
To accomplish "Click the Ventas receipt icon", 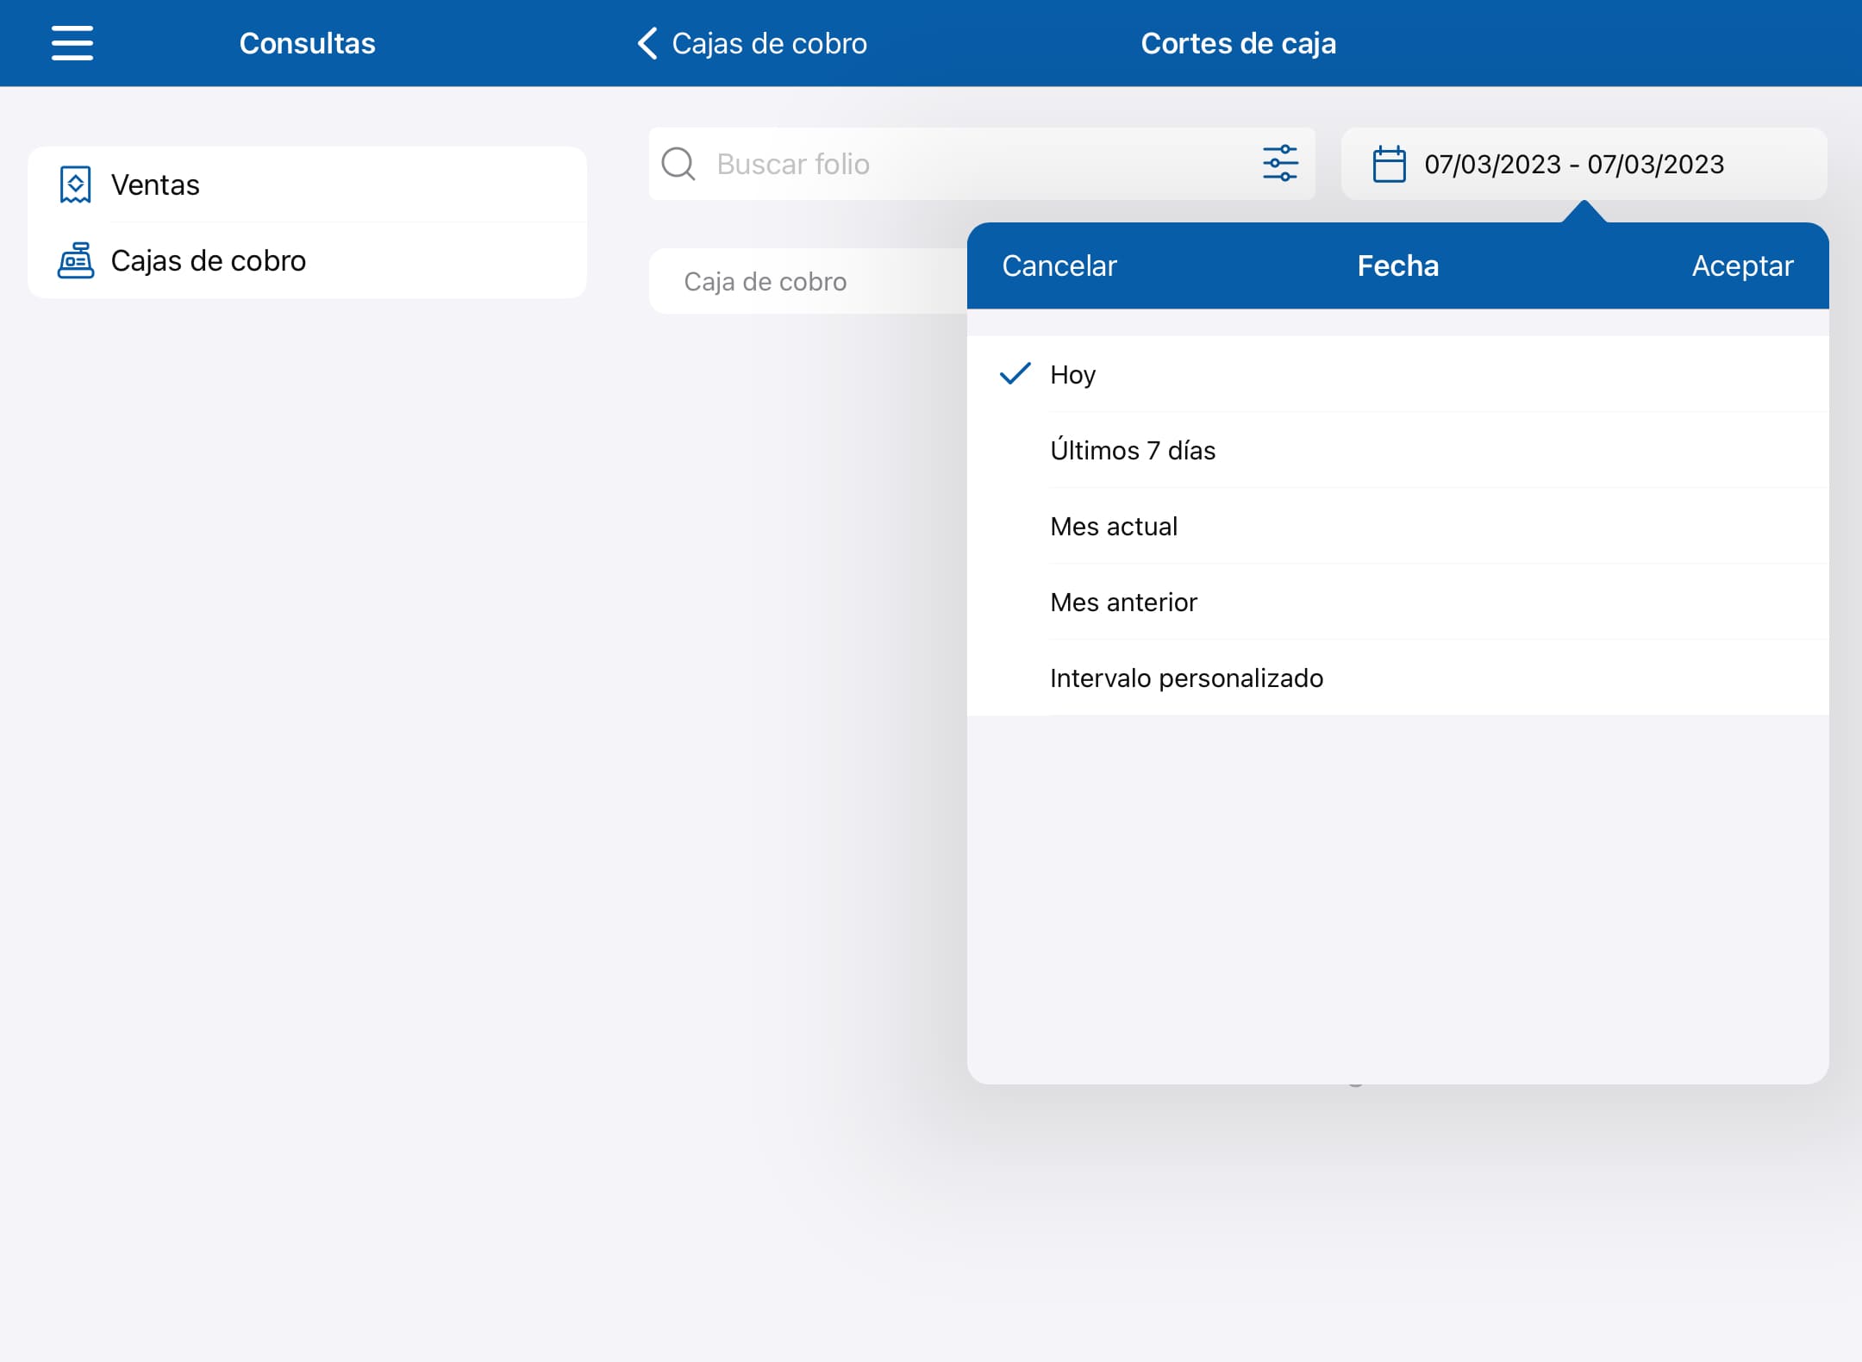I will click(76, 184).
